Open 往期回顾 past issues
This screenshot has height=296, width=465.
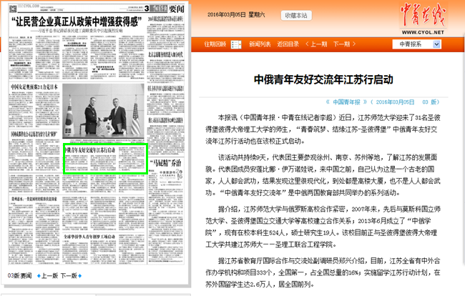point(215,44)
